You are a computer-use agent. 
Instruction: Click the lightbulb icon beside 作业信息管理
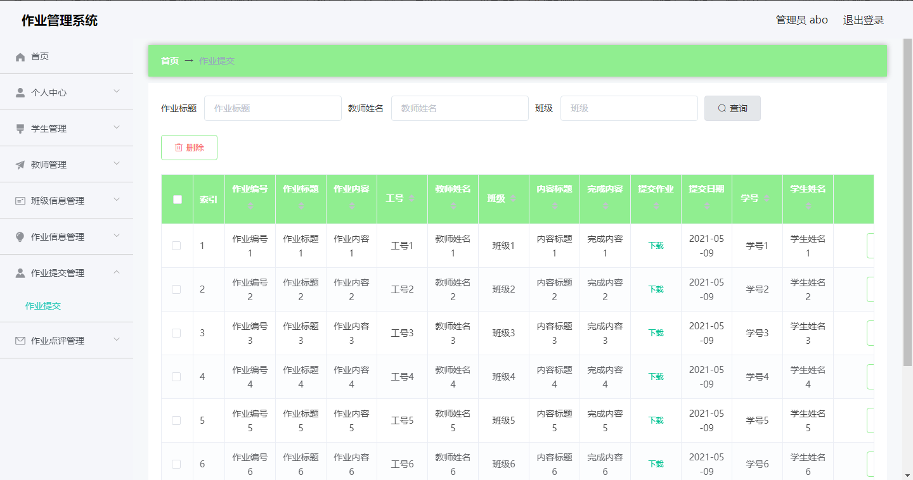coord(20,237)
